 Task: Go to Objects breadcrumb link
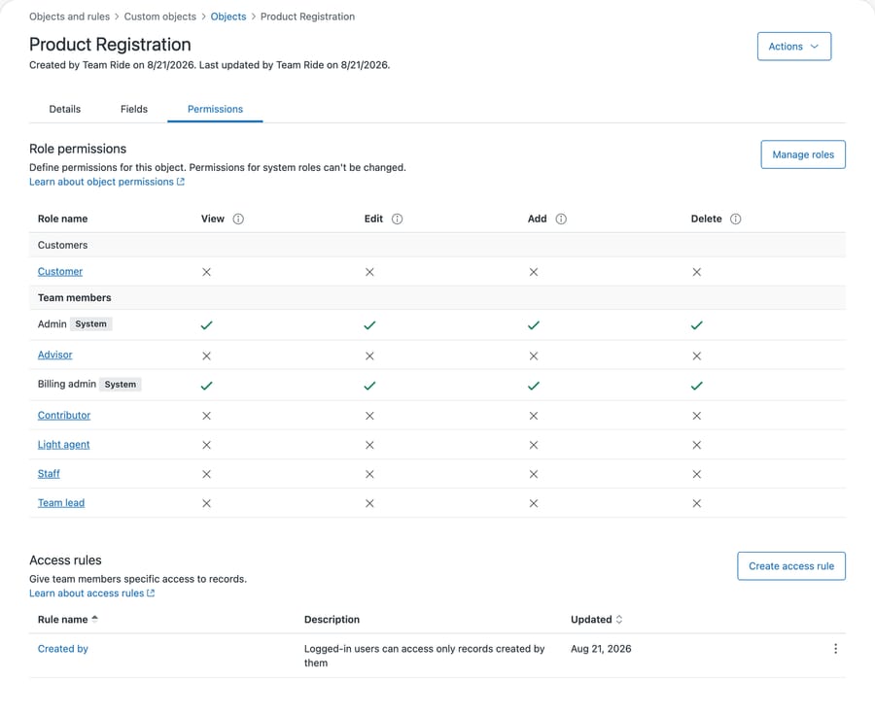tap(228, 17)
